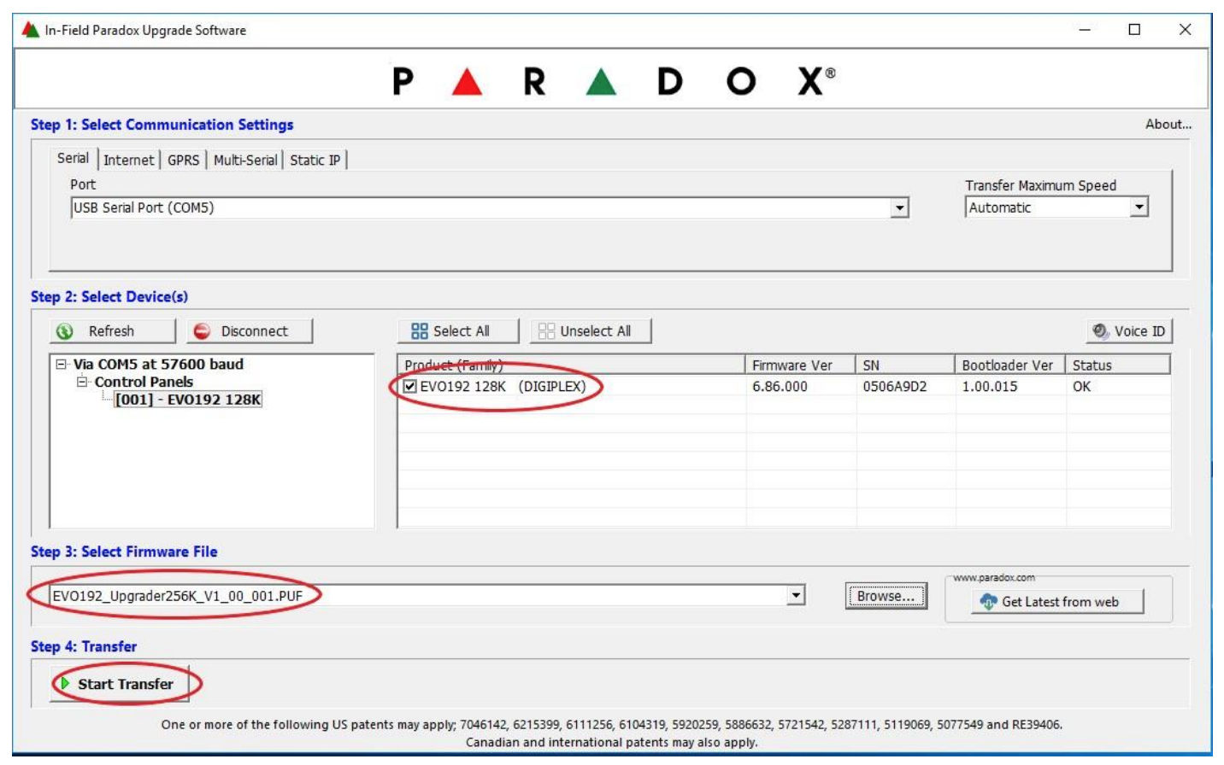Viewport: 1224px width, 765px height.
Task: Collapse the Control Panels tree node
Action: point(82,382)
